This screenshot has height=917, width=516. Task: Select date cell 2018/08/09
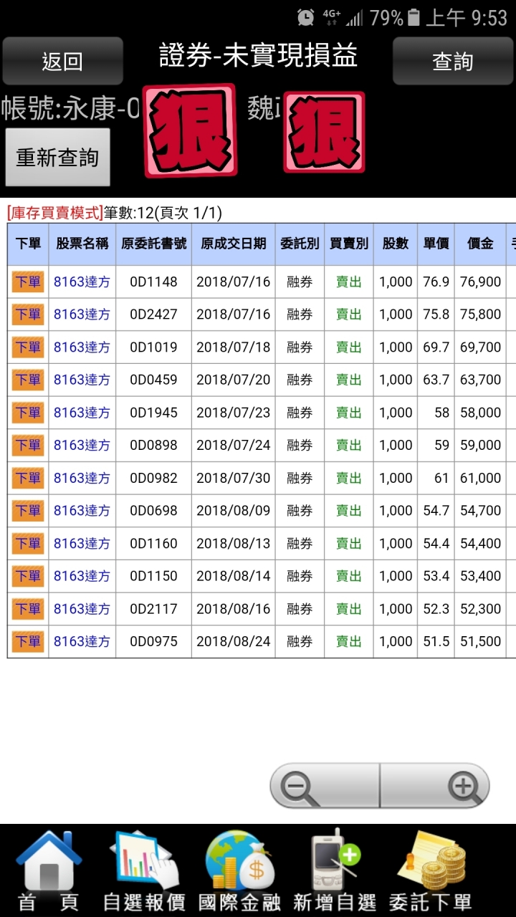(234, 511)
